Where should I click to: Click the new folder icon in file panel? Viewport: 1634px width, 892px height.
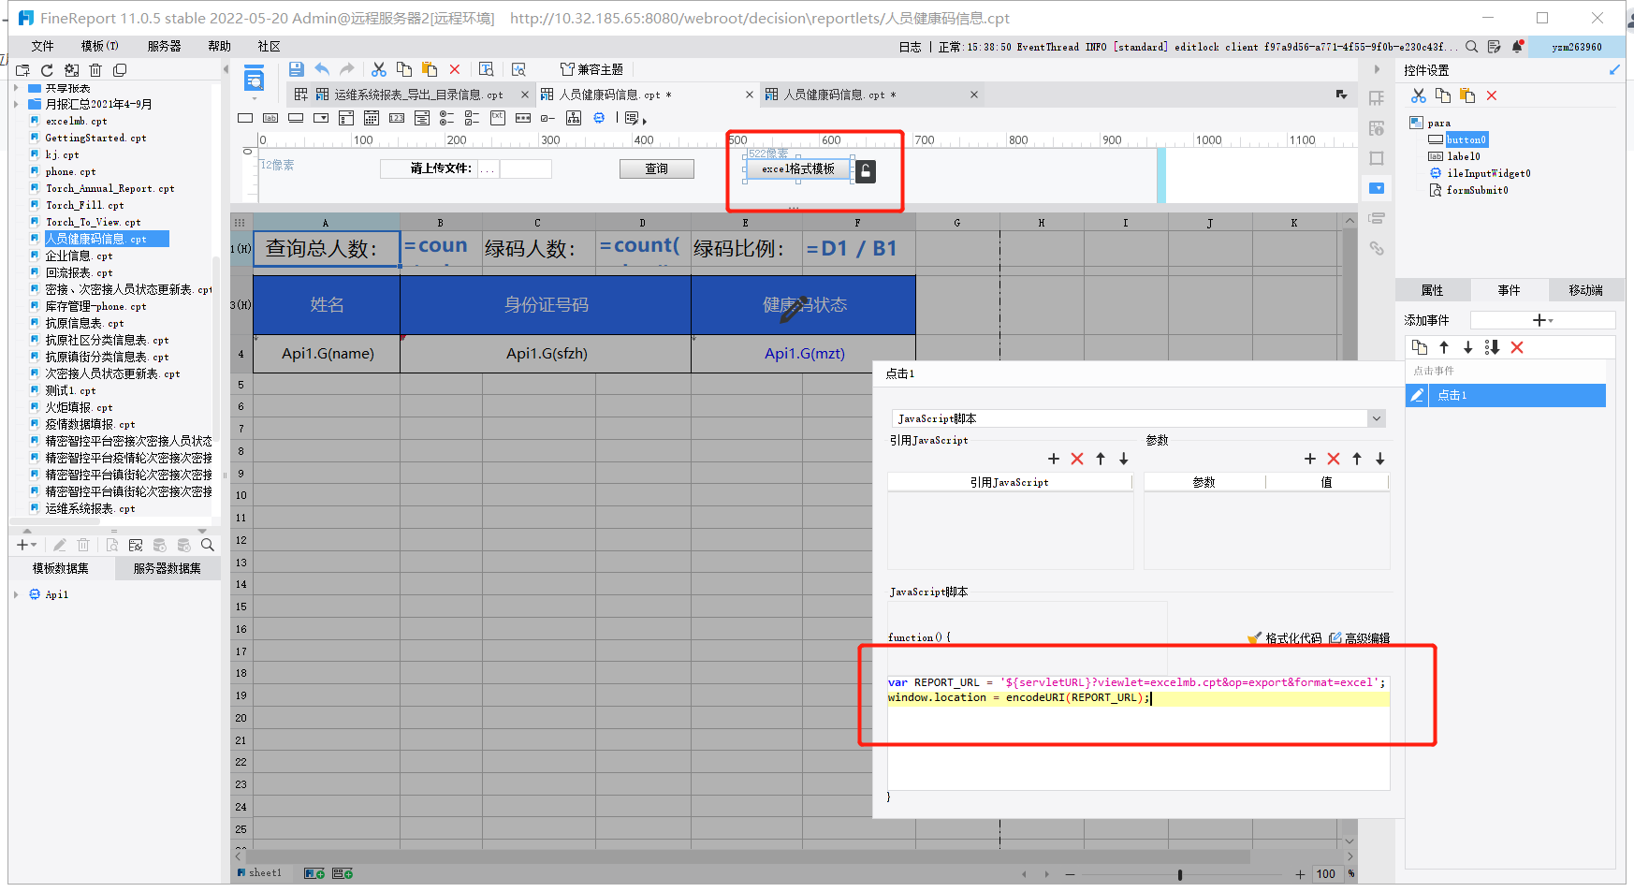coord(22,70)
